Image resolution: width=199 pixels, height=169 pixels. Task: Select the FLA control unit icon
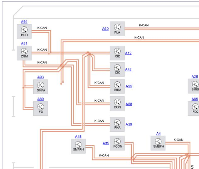(x=117, y=29)
